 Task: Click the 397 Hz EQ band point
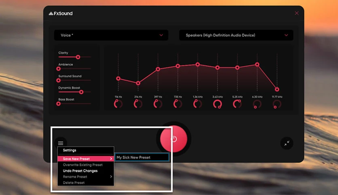point(158,69)
